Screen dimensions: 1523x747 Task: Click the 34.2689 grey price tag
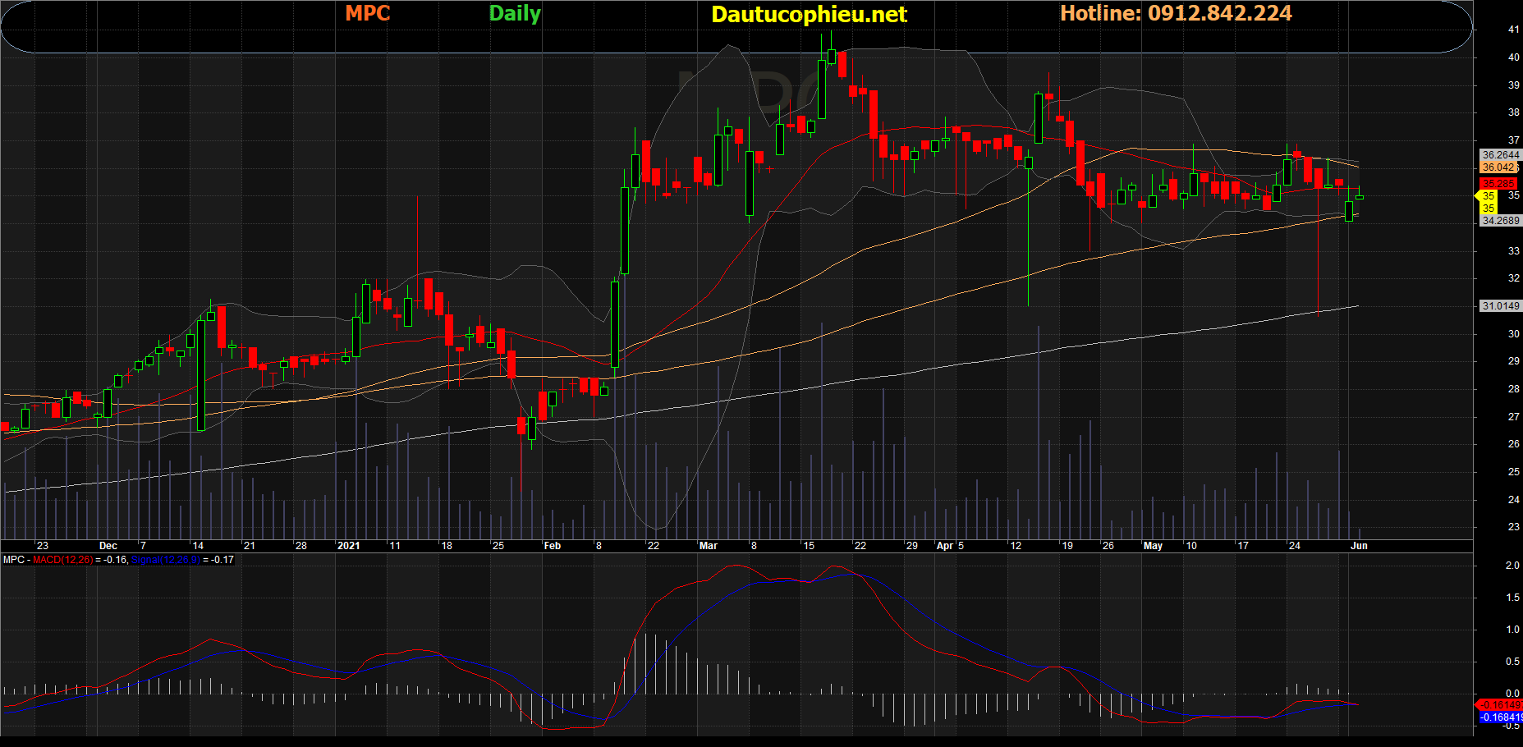click(x=1500, y=220)
